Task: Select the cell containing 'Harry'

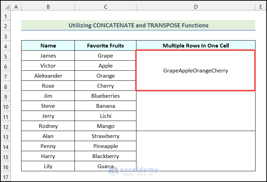Action: (48, 156)
